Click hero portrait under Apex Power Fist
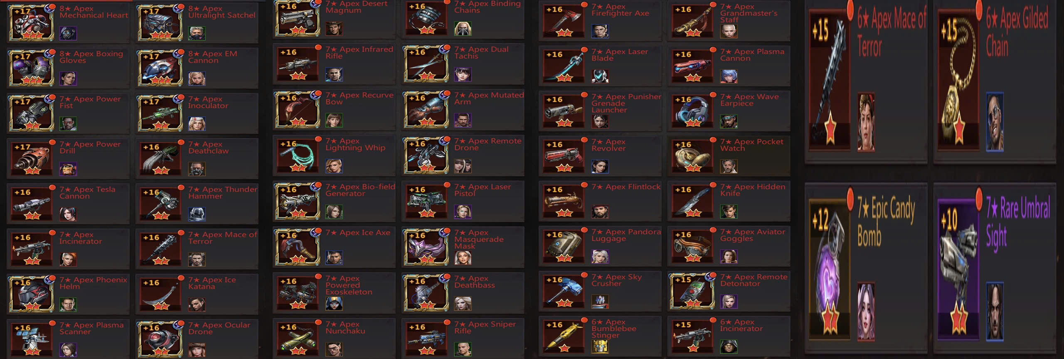This screenshot has height=359, width=1064. point(68,123)
